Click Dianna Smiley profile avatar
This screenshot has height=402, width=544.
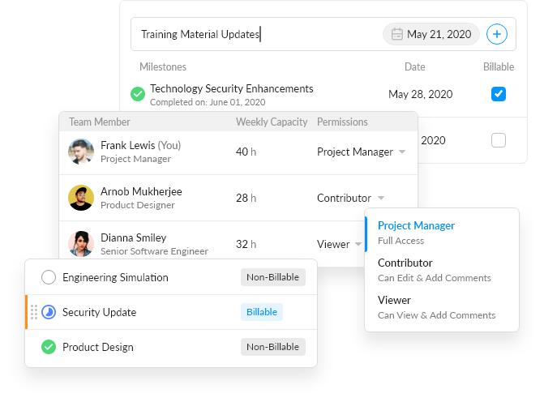tap(81, 244)
